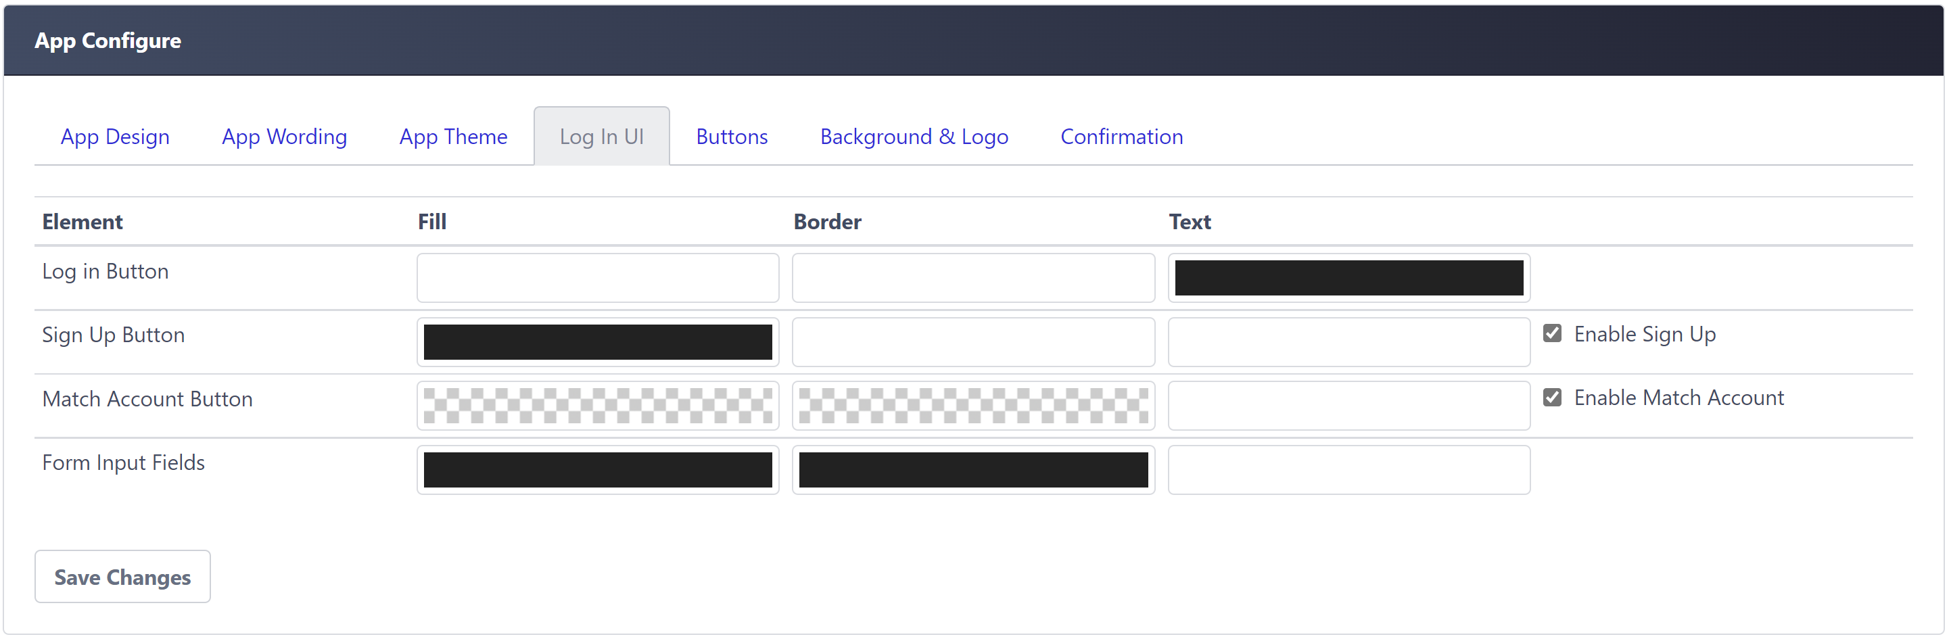Switch to Confirmation tab
Viewport: 1949px width, 641px height.
pos(1121,137)
